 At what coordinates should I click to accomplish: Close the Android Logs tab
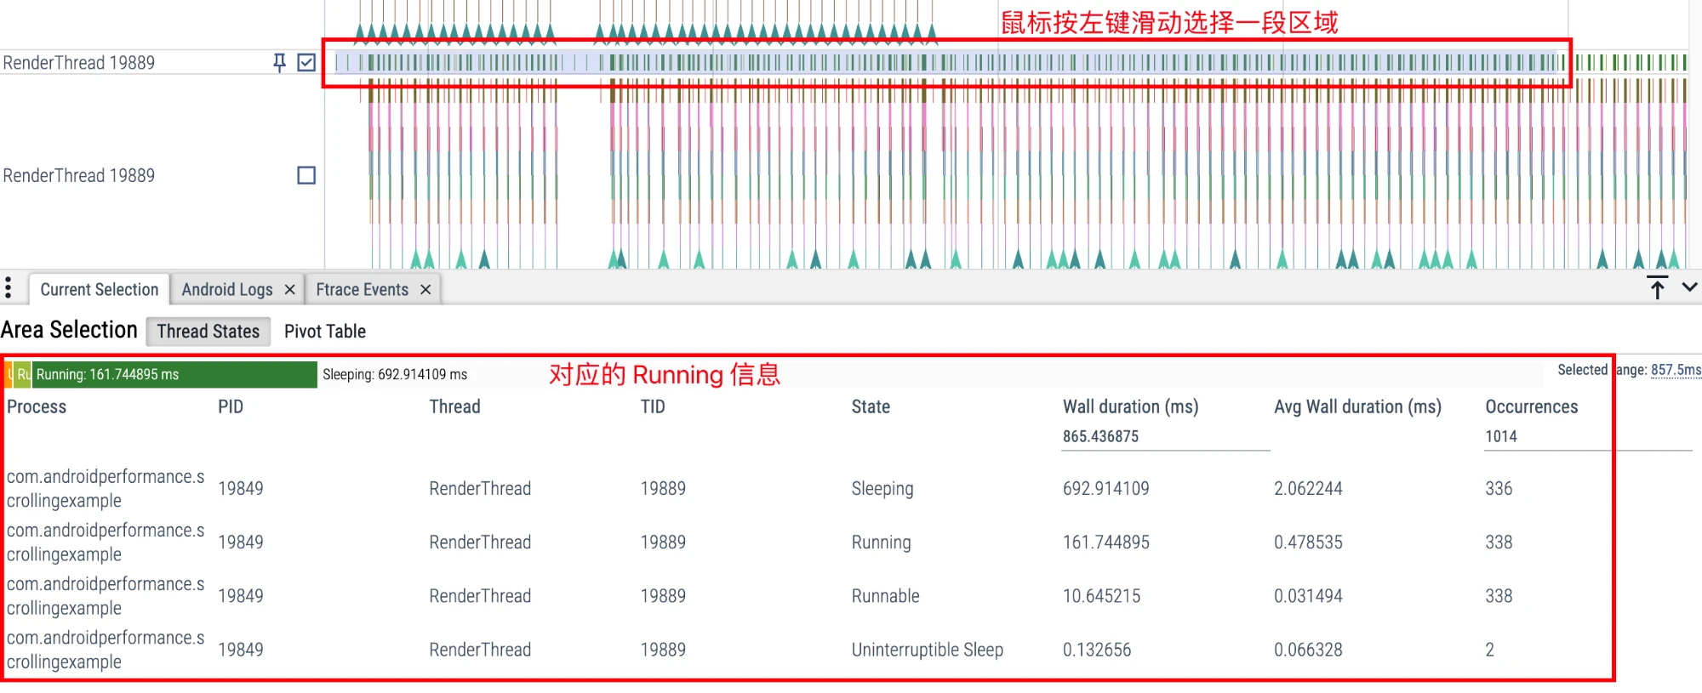pyautogui.click(x=289, y=290)
